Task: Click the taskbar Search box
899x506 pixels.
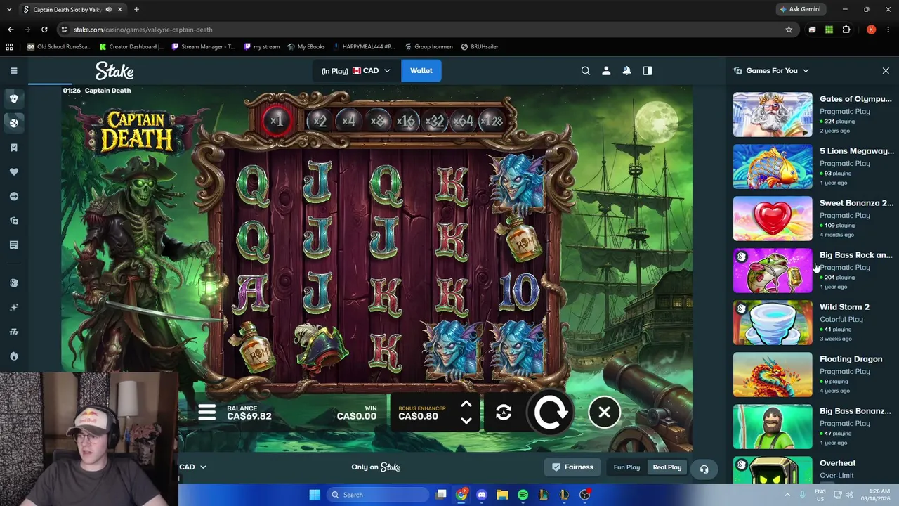Action: (377, 495)
